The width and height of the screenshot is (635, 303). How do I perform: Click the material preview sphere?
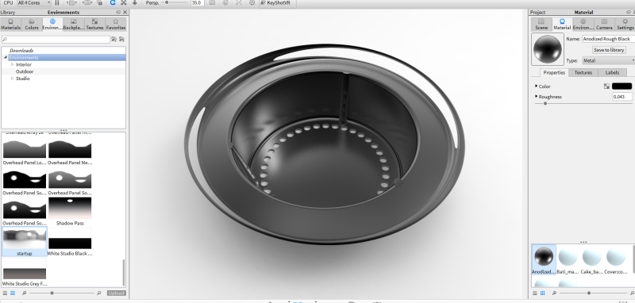click(x=548, y=49)
